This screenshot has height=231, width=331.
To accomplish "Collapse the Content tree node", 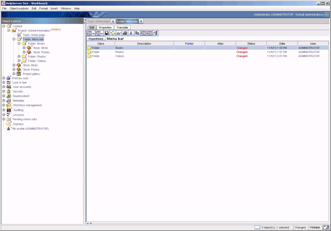I will pyautogui.click(x=4, y=26).
